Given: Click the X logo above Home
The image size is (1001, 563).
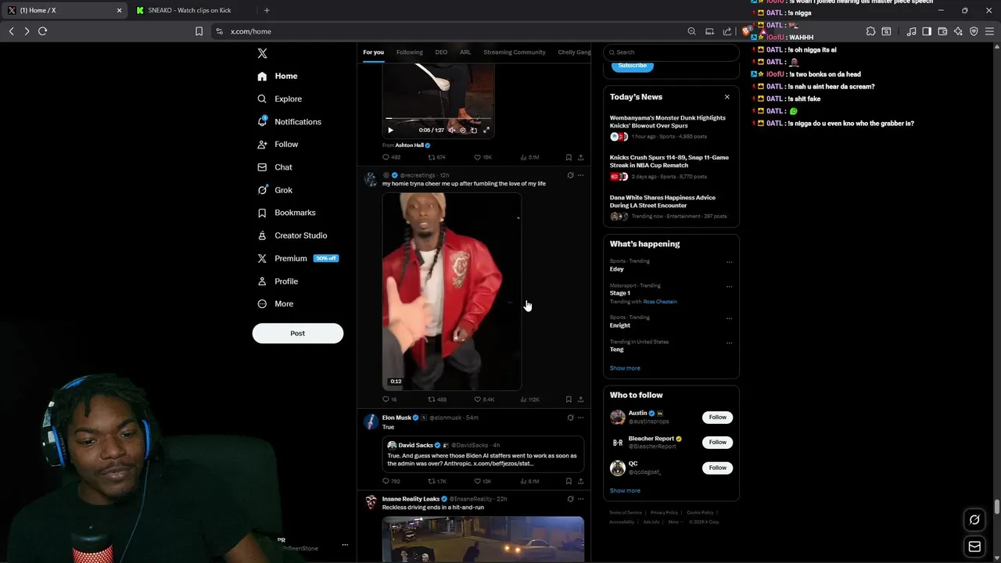Looking at the screenshot, I should [x=262, y=53].
